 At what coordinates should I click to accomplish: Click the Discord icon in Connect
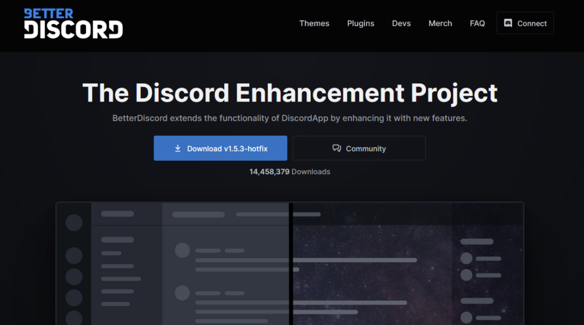(508, 23)
